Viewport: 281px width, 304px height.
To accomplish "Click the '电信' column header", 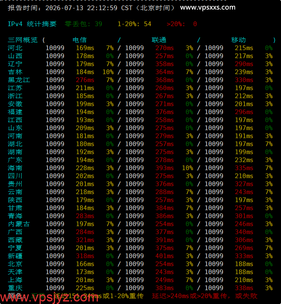I will [80, 40].
